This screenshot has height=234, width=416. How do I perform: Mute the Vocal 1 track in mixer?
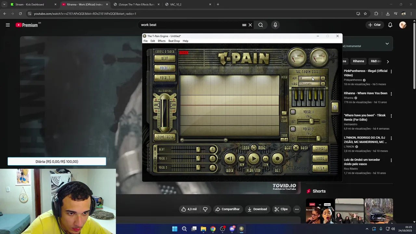click(213, 158)
